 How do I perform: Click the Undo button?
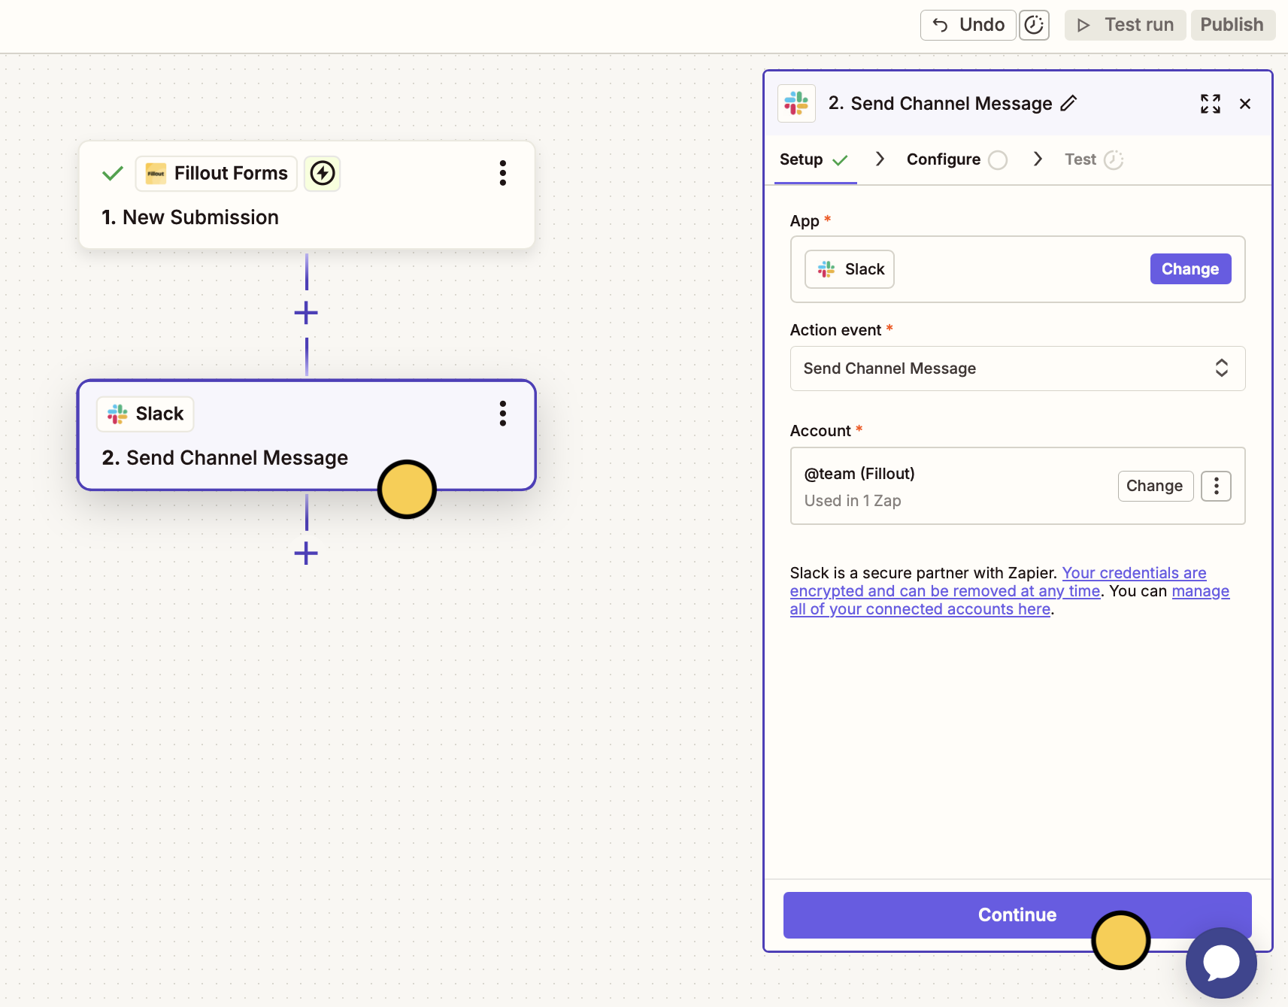click(x=968, y=25)
